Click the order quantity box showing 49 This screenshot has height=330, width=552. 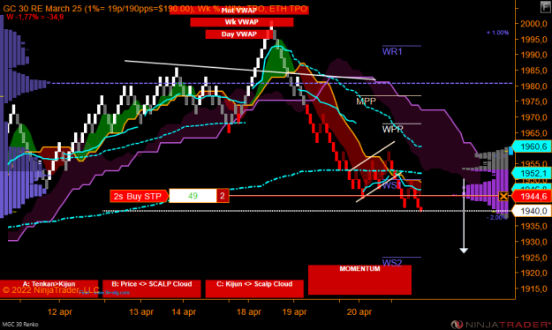tap(193, 196)
